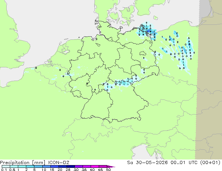Click the 0.5–1 mm legend color box
The image size is (222, 171).
click(14, 166)
